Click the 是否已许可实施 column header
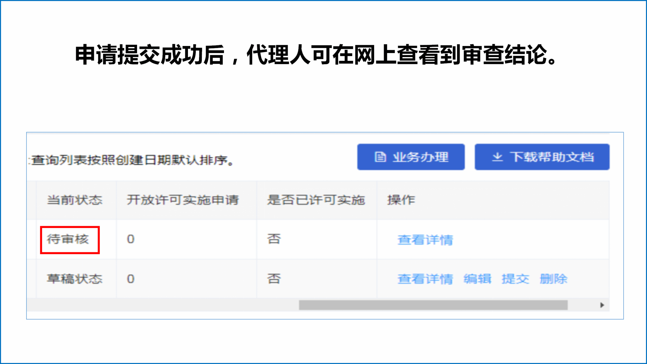 (316, 200)
